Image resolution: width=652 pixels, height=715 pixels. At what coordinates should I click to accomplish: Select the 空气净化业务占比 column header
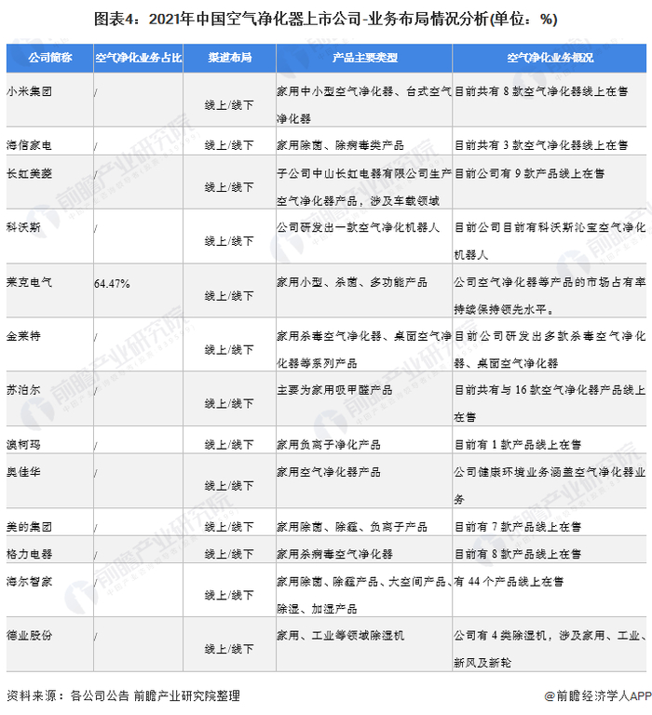click(138, 58)
